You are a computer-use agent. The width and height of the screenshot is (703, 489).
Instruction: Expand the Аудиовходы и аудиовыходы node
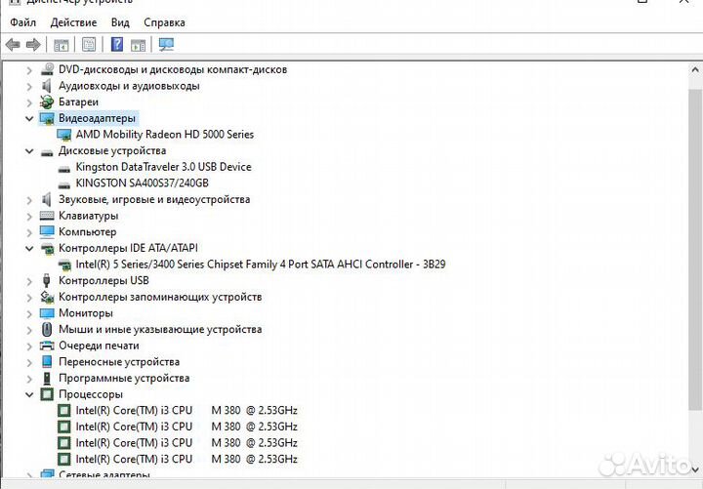tap(29, 87)
